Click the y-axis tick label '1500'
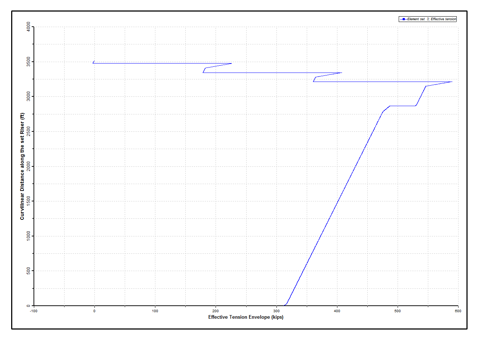 [x=28, y=201]
